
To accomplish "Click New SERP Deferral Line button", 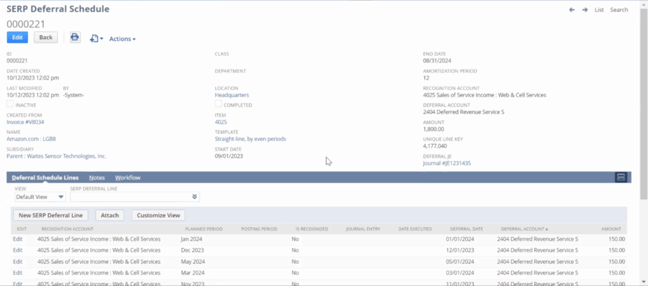I will pyautogui.click(x=51, y=215).
